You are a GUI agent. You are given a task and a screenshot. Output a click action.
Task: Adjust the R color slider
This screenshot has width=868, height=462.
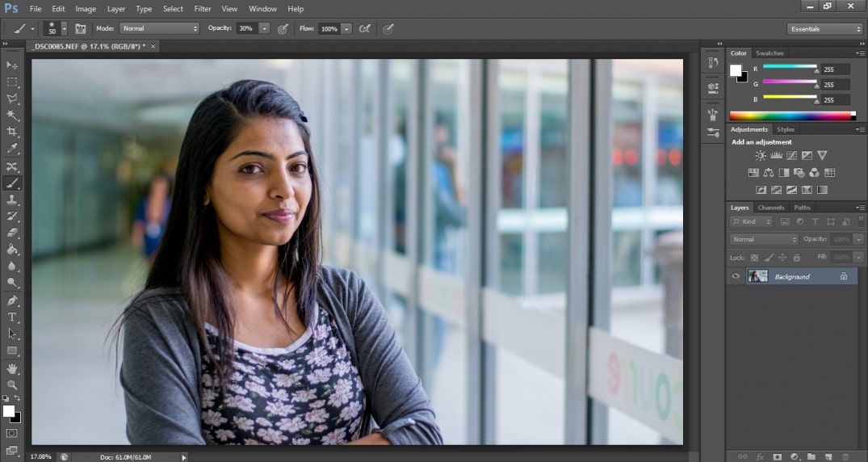click(790, 68)
